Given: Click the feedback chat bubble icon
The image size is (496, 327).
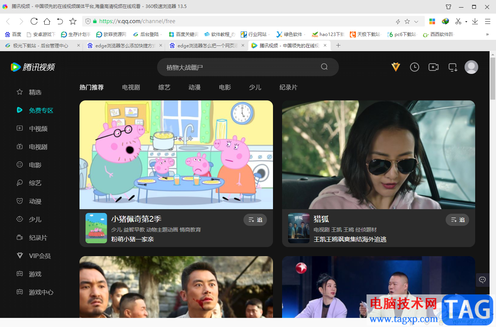Looking at the screenshot, I should [482, 280].
